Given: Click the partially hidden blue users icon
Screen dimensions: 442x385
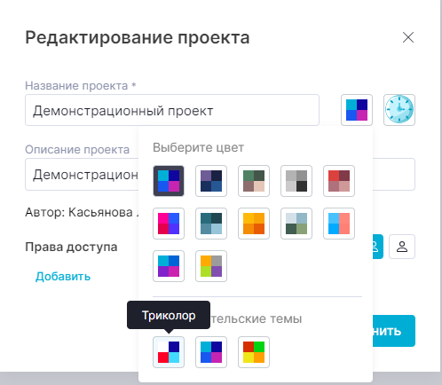Looking at the screenshot, I should click(378, 247).
